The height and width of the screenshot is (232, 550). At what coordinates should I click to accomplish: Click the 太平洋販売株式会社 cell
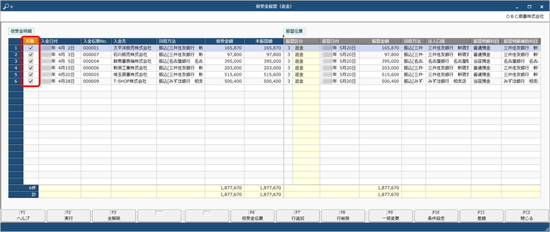coord(134,48)
